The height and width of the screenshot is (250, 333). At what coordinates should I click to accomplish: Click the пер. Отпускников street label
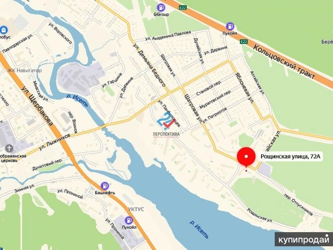click(x=298, y=205)
